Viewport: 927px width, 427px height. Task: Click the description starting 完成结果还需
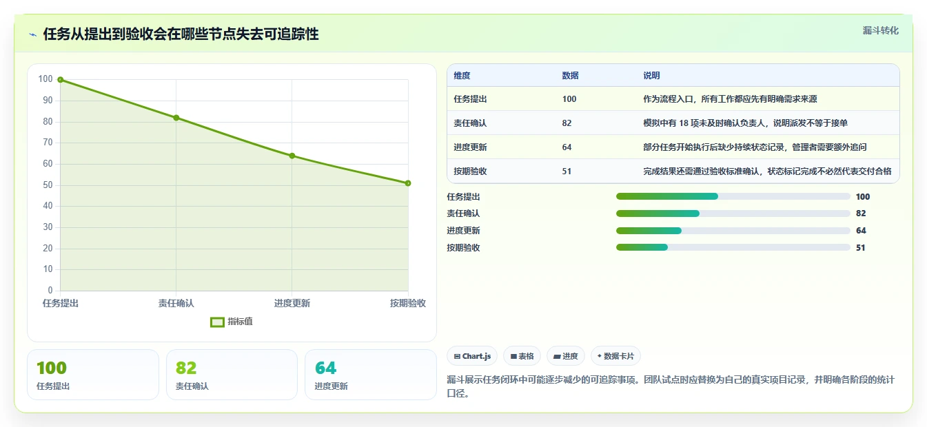[767, 171]
